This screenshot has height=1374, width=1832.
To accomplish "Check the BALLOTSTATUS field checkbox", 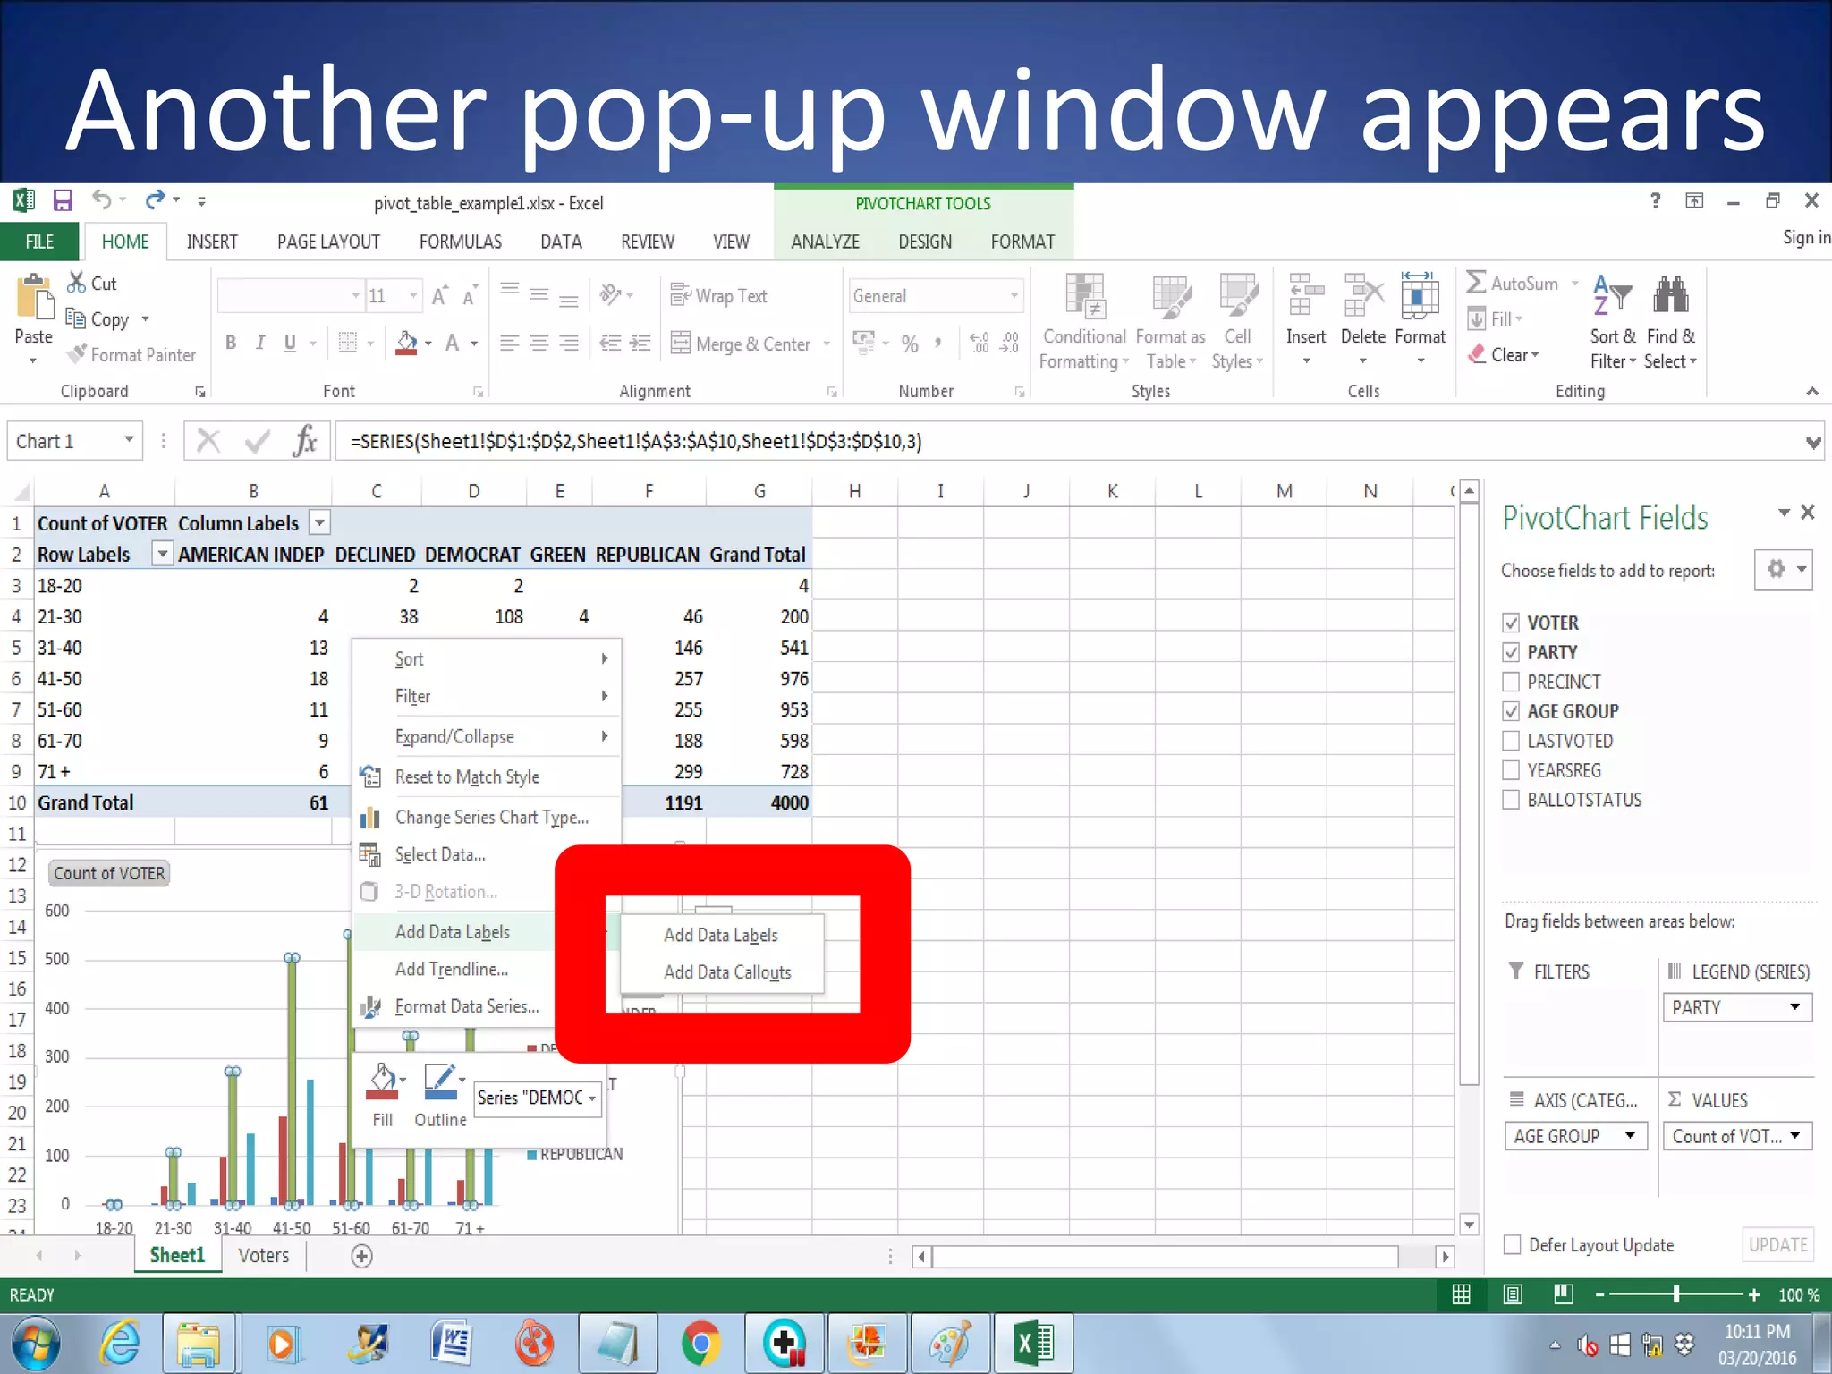I will click(1511, 800).
